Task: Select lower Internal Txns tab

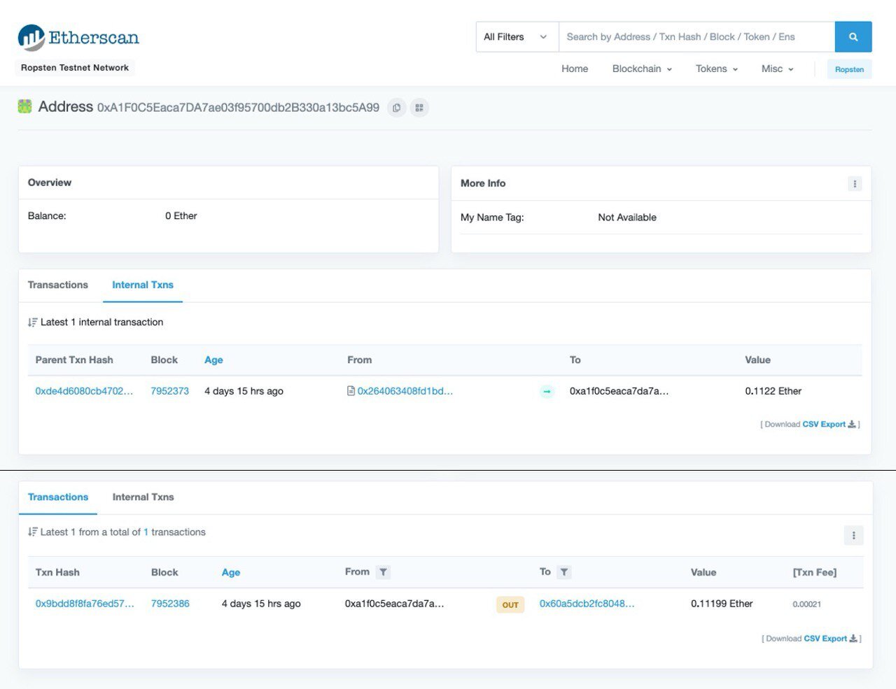Action: point(143,497)
